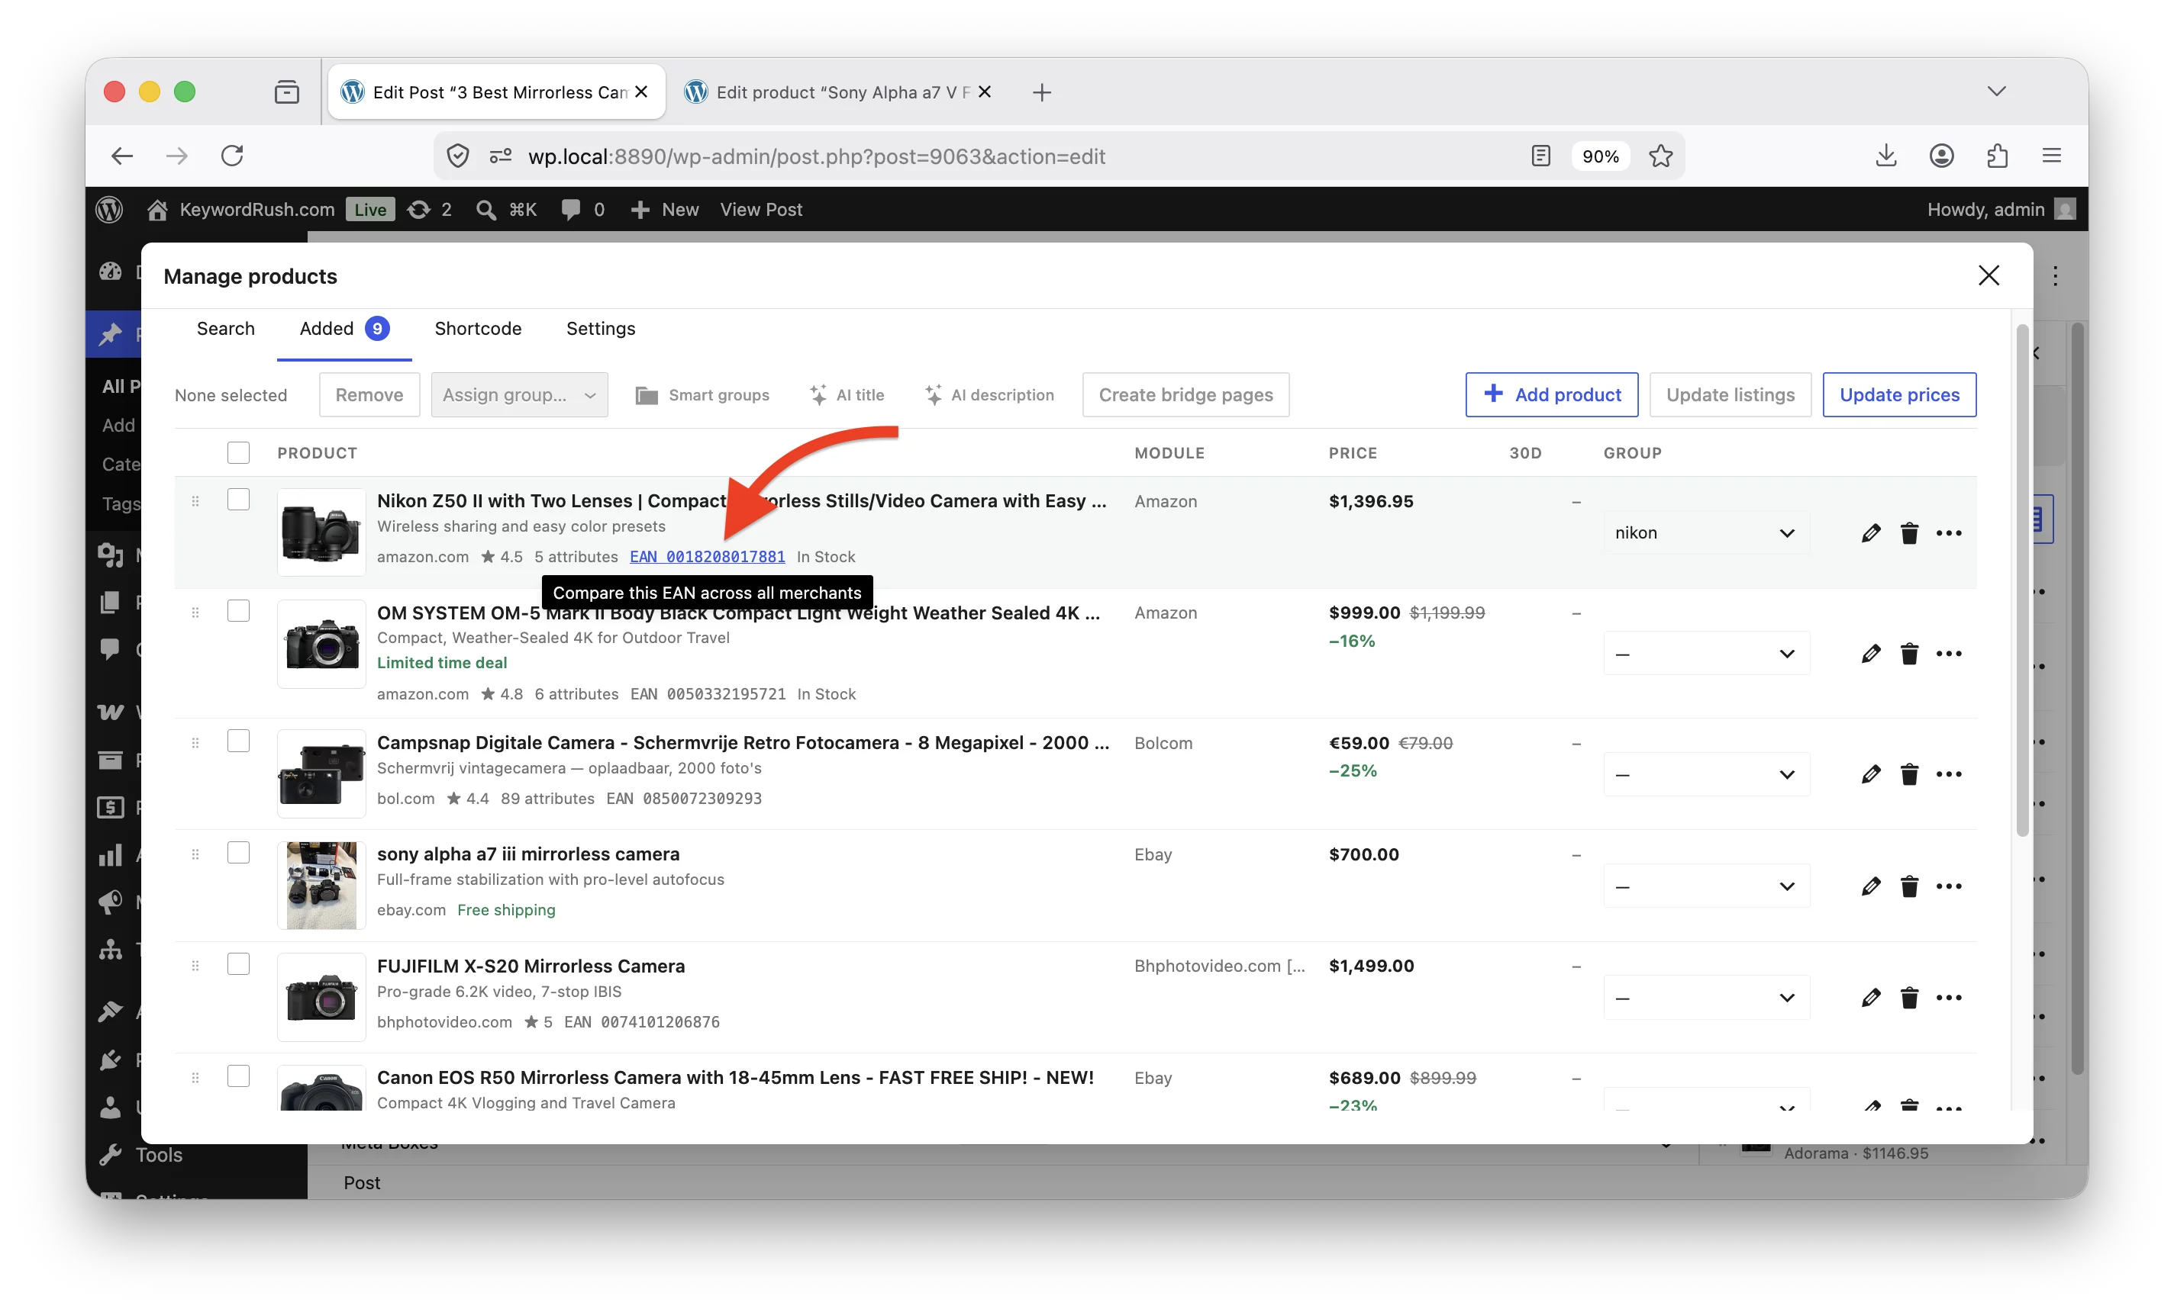2174x1312 pixels.
Task: Edit the Campsnap Digitale Camera with pencil
Action: coord(1870,774)
